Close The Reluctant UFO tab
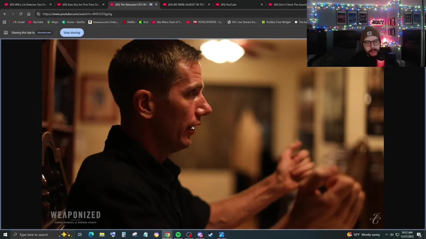Image resolution: width=426 pixels, height=239 pixels. coord(156,5)
